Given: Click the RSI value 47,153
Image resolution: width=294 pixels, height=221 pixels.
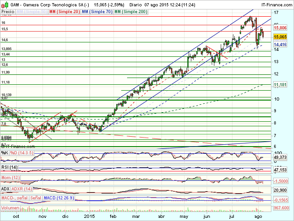Looking at the screenshot, I should (x=280, y=170).
